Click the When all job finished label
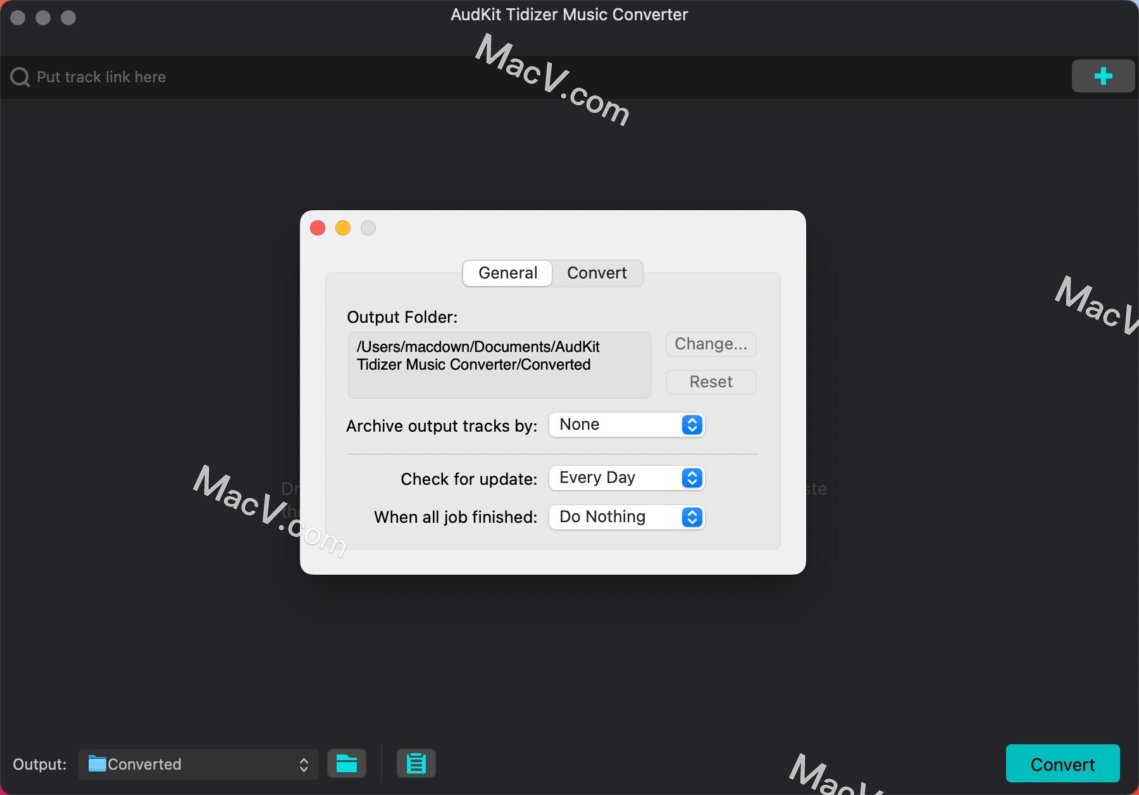Viewport: 1139px width, 795px height. (x=455, y=517)
